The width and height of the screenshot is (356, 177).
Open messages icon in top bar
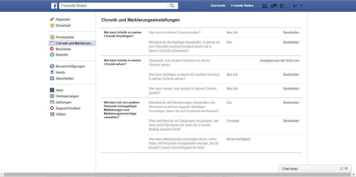point(274,6)
